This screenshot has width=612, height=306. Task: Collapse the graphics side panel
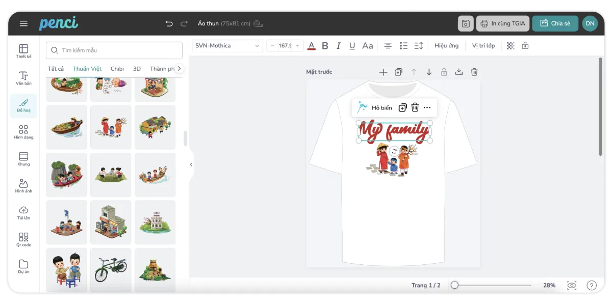[x=191, y=164]
